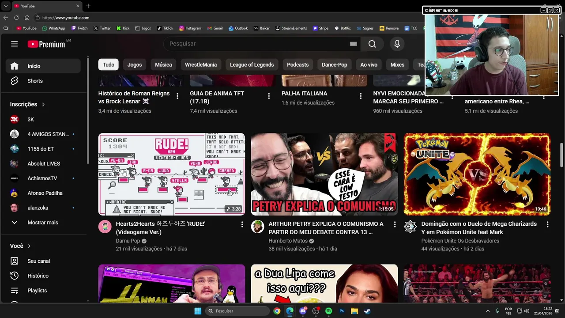Open options for Domingão Mega Charizards video
The width and height of the screenshot is (565, 318).
click(547, 225)
